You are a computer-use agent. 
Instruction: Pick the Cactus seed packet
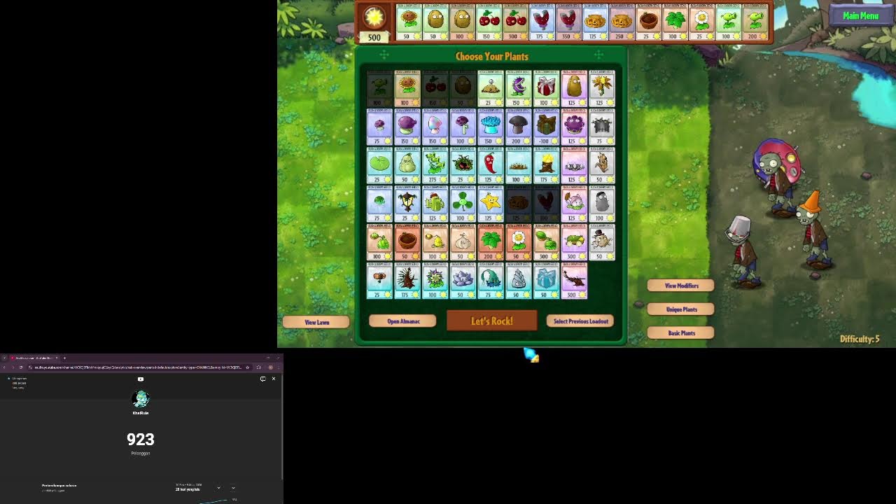[x=435, y=204]
